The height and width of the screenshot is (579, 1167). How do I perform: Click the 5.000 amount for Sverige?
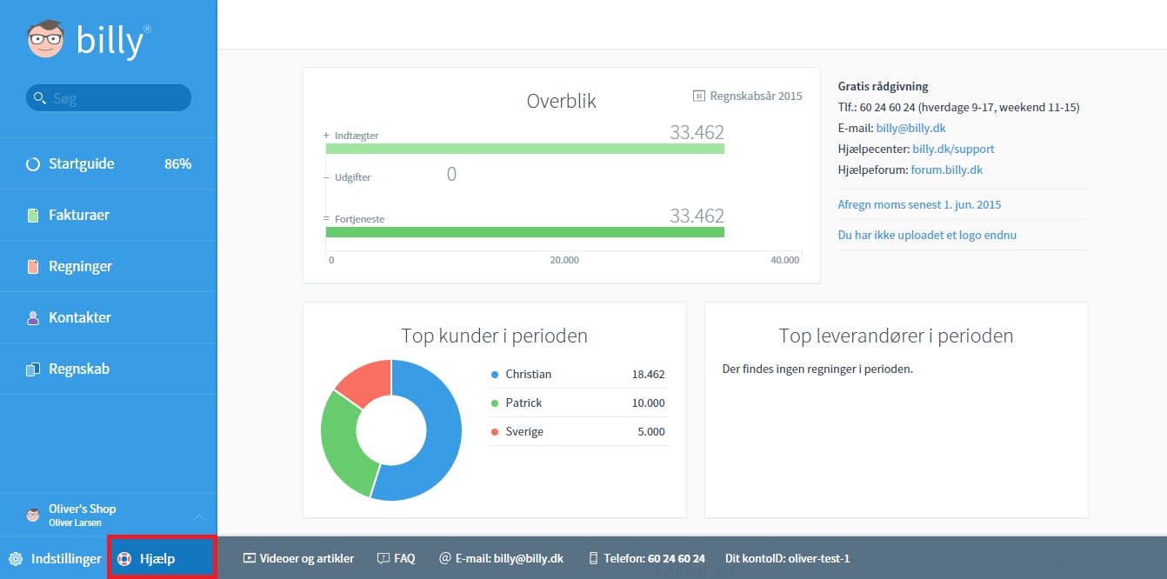point(650,432)
